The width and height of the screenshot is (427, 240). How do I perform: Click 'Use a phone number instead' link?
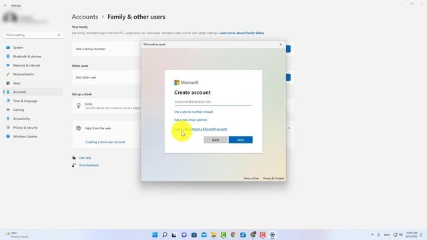point(193,112)
